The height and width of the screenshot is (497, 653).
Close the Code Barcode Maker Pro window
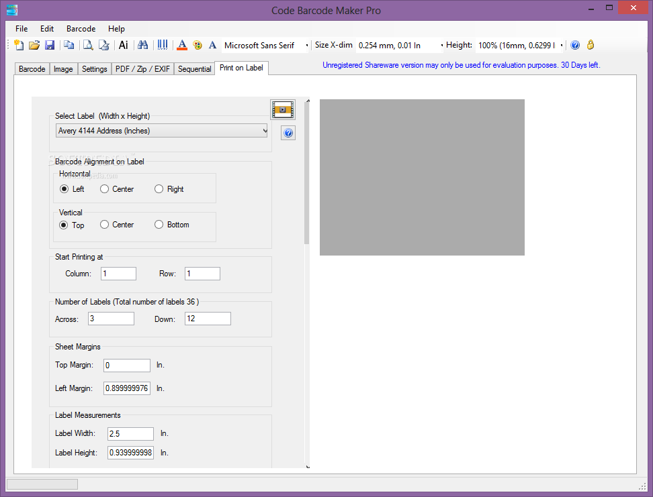[633, 8]
